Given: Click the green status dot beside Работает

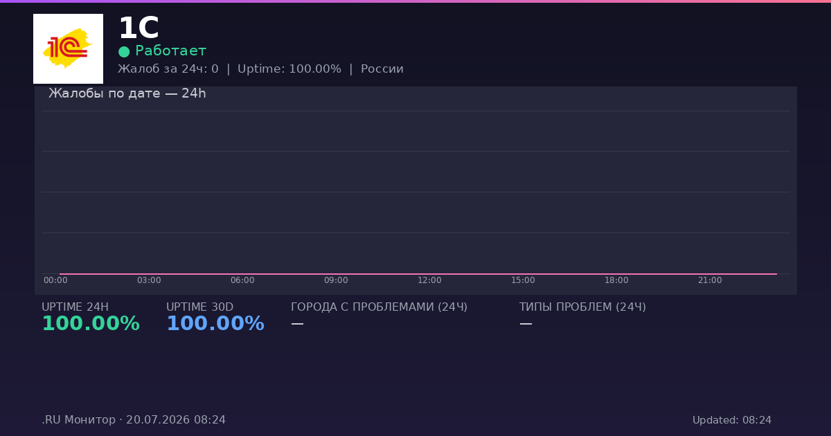Looking at the screenshot, I should tap(124, 51).
